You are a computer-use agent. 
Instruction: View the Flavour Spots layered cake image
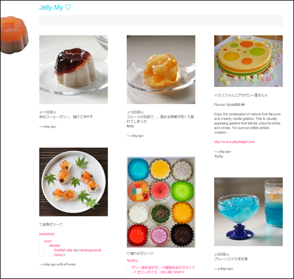tap(248, 61)
